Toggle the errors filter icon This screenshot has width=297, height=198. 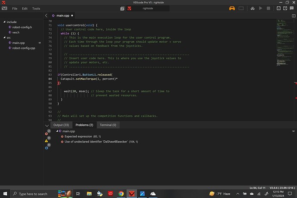(x=46, y=134)
